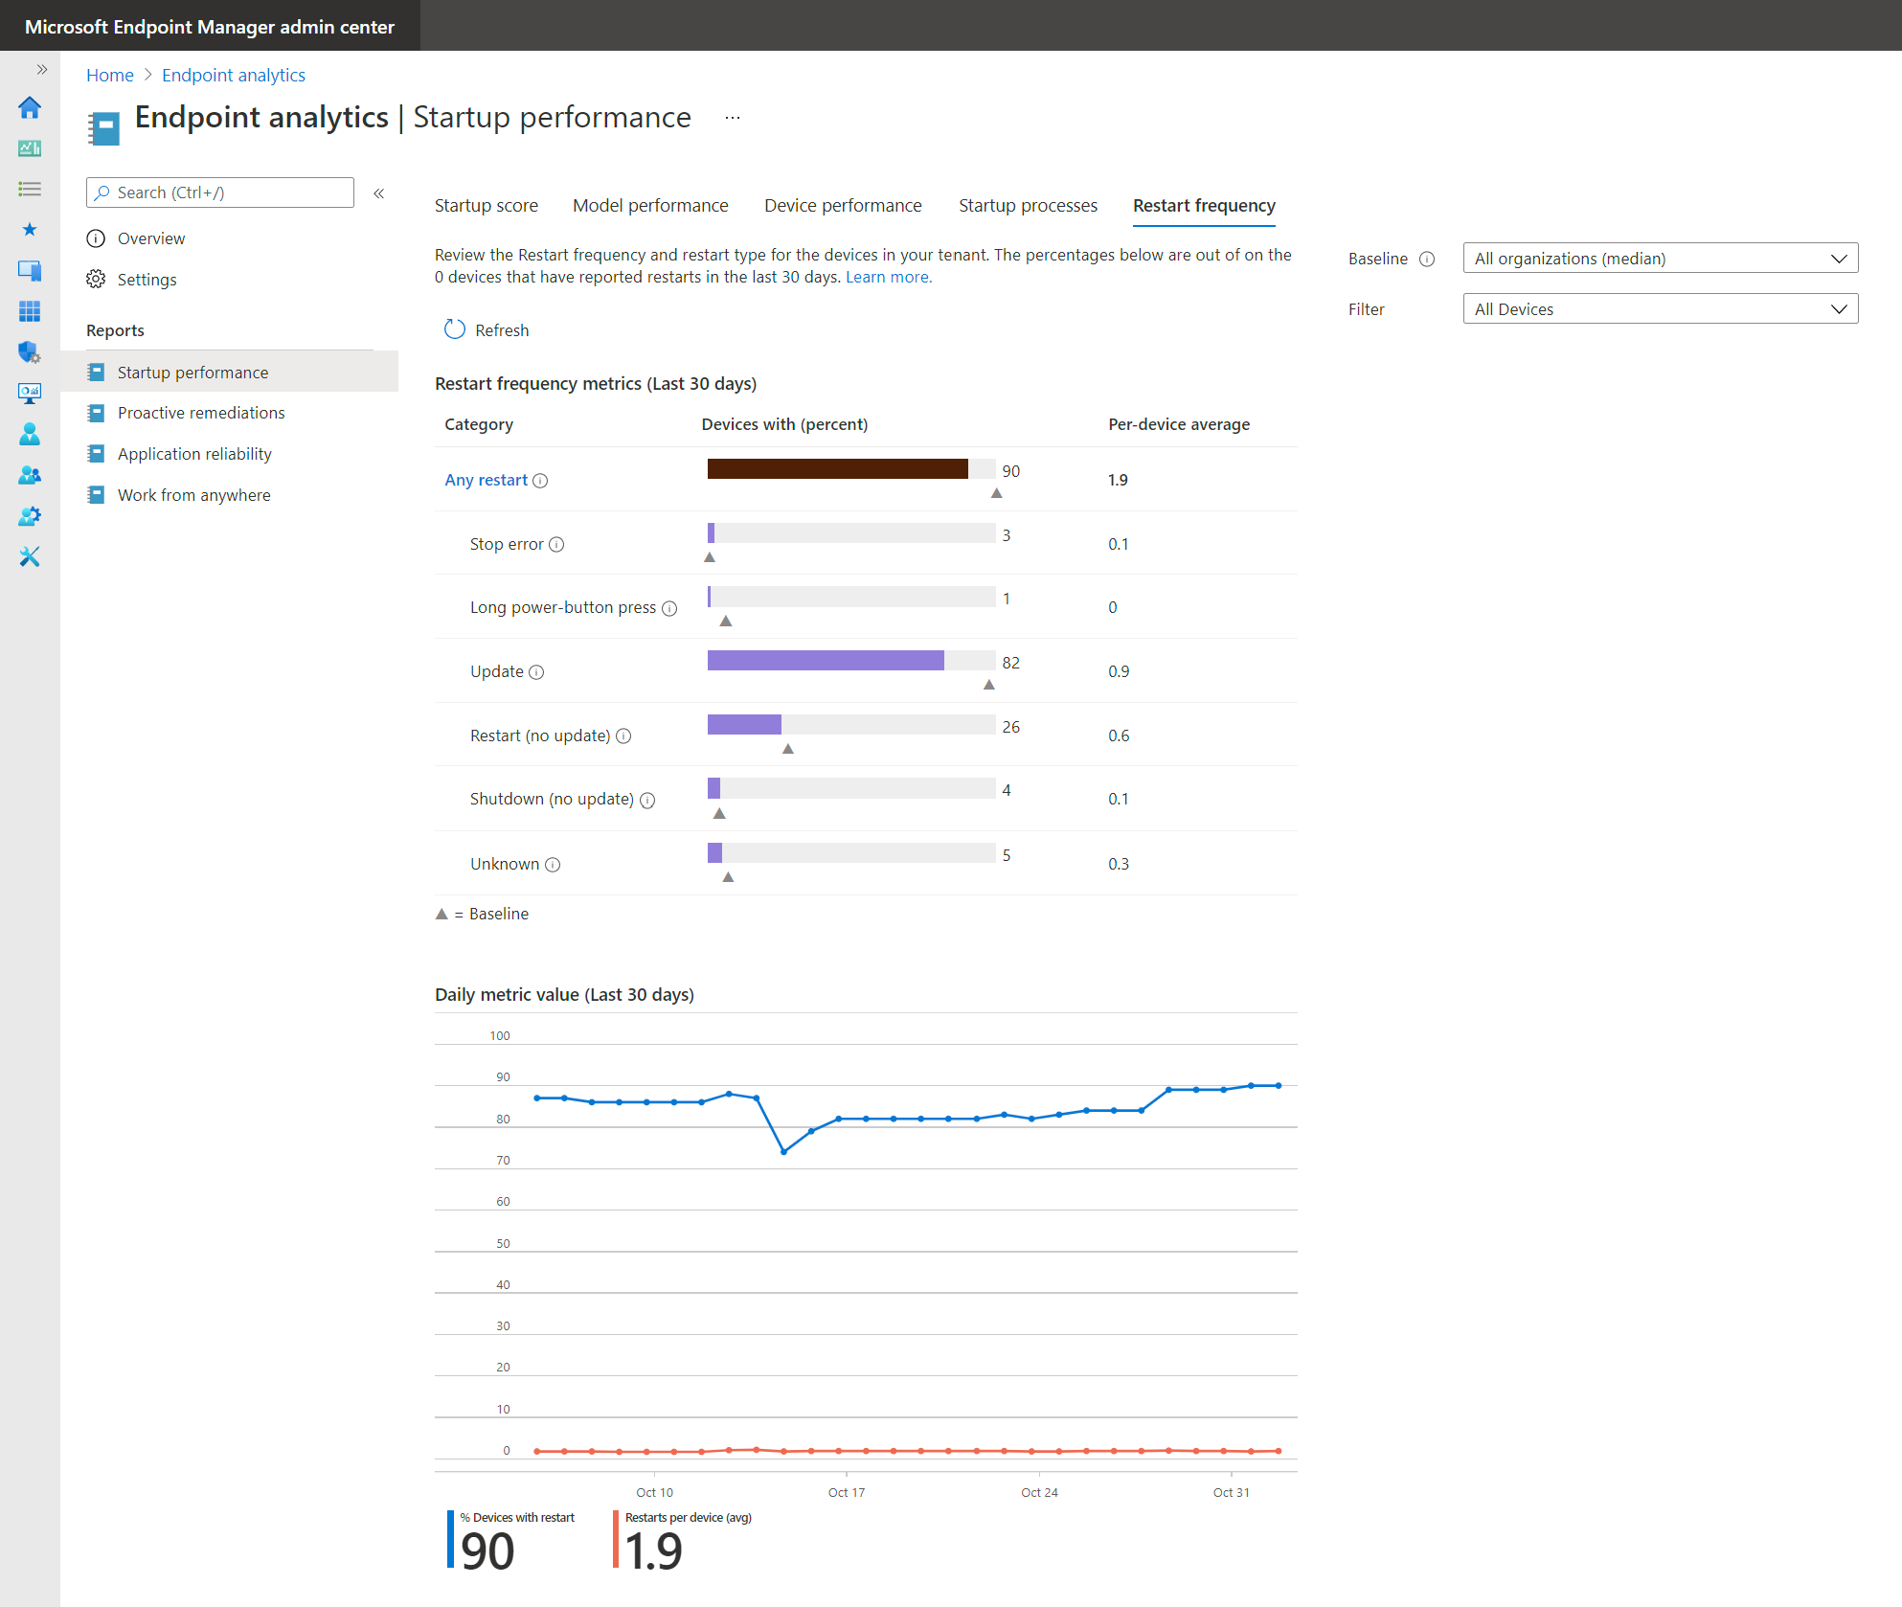This screenshot has width=1902, height=1607.
Task: Open the Learn more link
Action: tap(888, 277)
